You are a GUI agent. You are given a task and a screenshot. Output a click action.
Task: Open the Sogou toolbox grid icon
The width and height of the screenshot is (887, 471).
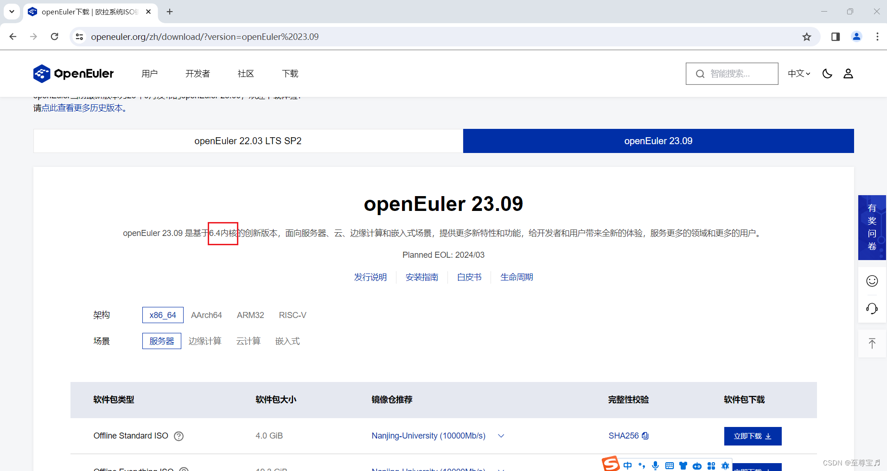[x=711, y=465]
